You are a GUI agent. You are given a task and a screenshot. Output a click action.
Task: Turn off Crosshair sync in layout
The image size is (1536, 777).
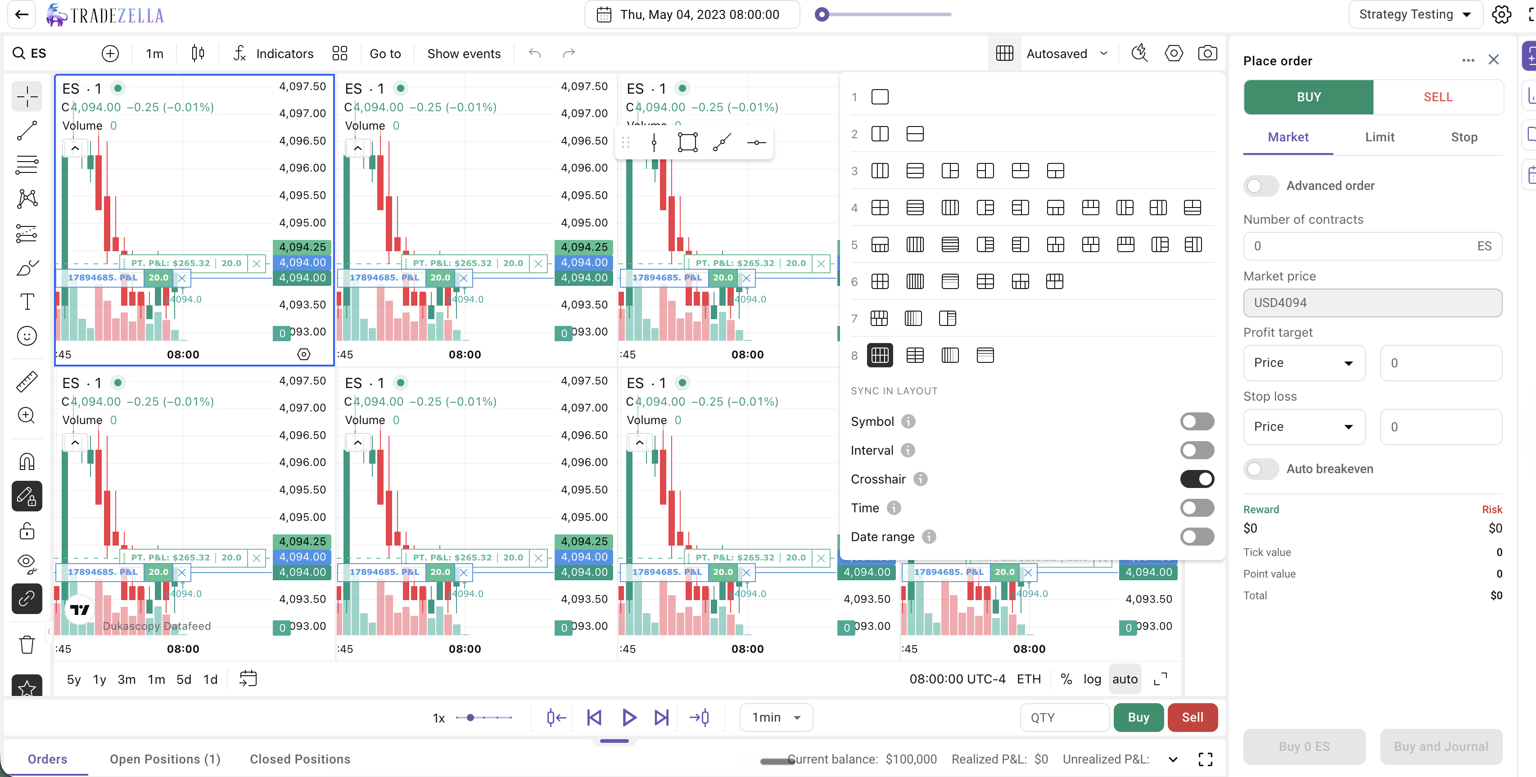point(1197,479)
